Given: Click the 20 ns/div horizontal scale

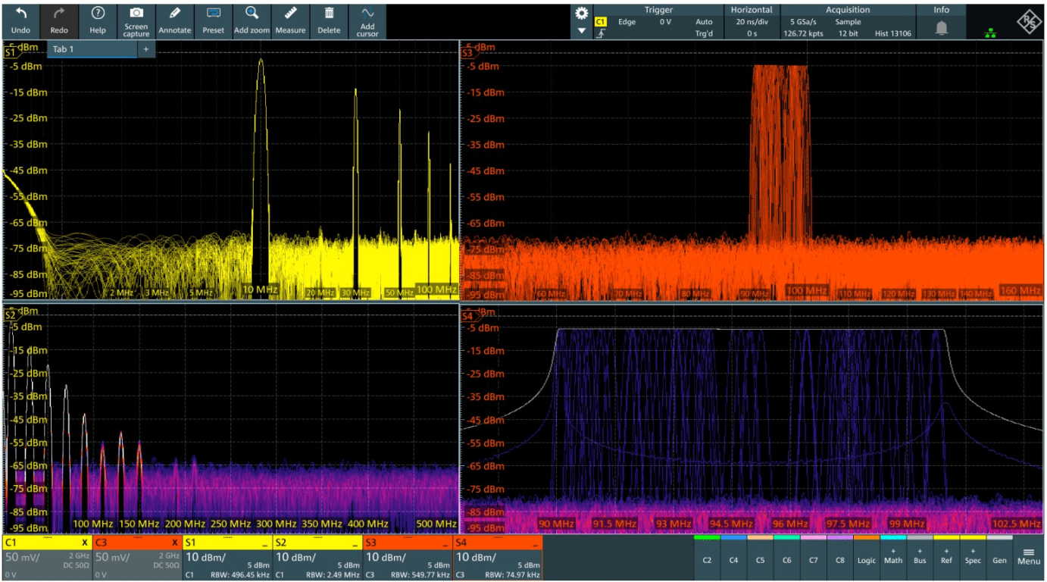Looking at the screenshot, I should pyautogui.click(x=751, y=22).
